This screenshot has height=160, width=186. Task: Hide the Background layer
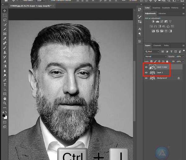tap(146, 78)
